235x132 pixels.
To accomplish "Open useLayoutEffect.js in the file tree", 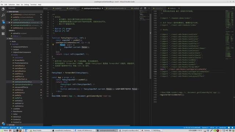I will 21,87.
